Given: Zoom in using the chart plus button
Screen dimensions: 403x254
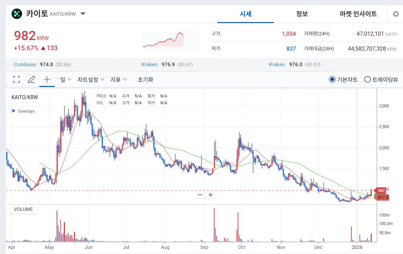Looking at the screenshot, I should click(210, 195).
